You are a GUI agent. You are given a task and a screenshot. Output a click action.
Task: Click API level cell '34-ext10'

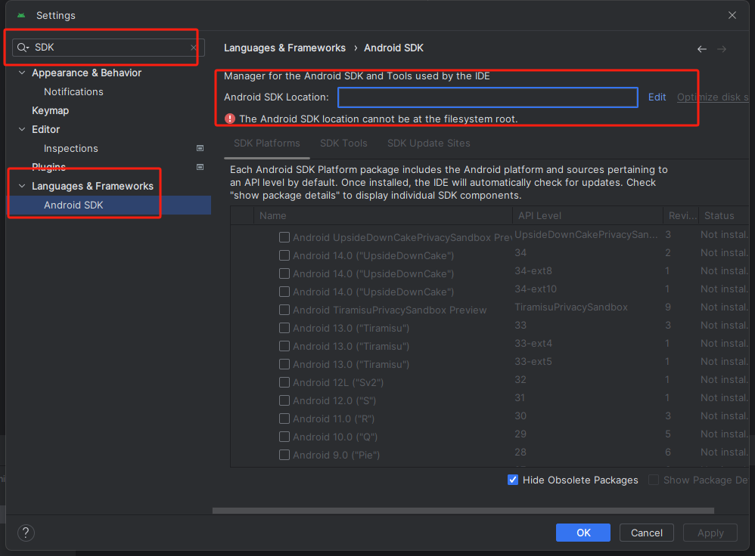(x=536, y=289)
